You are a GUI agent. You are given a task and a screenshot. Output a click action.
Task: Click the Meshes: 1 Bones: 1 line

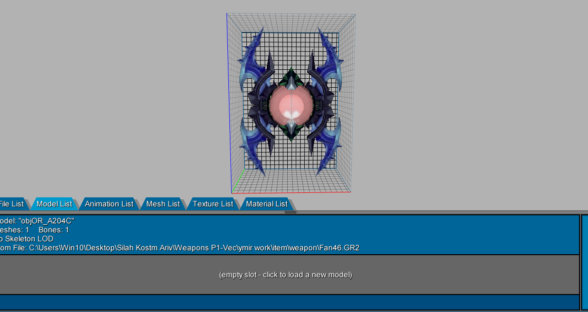34,230
